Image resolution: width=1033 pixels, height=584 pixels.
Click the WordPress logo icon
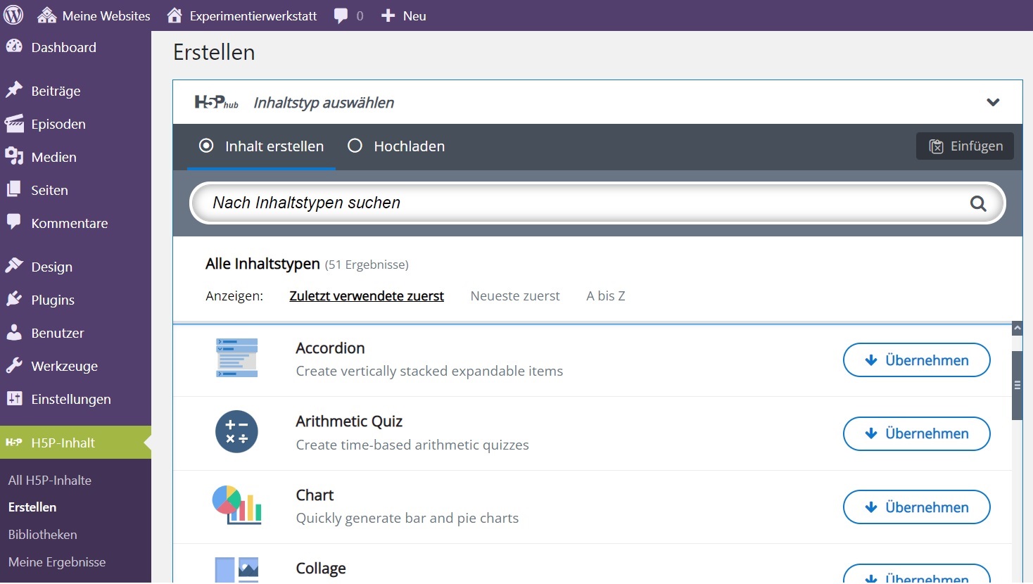click(13, 15)
